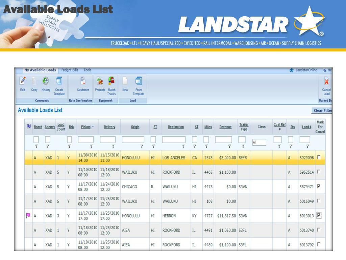346x260 pixels.
Task: Sort by Origin column header
Action: click(x=135, y=127)
